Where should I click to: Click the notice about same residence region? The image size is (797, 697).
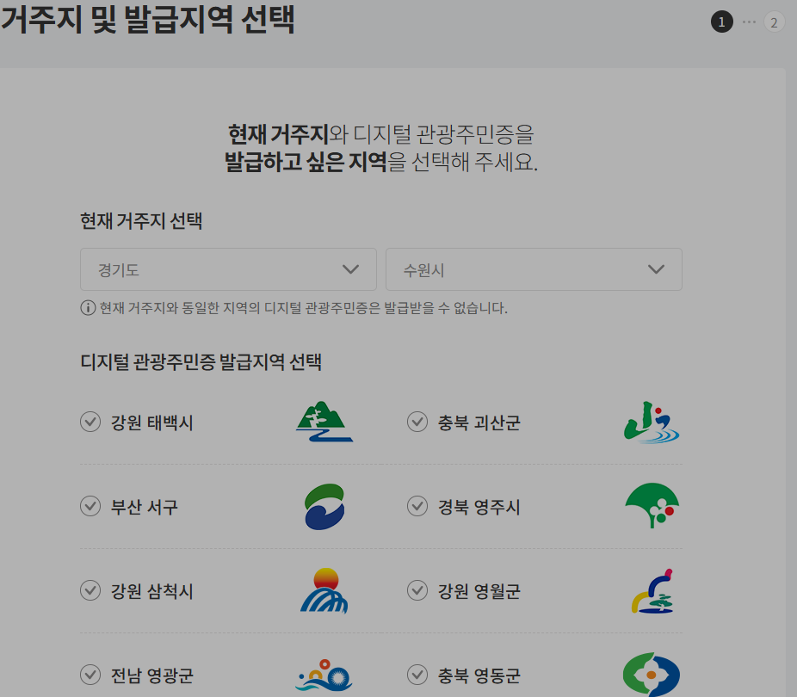(304, 308)
